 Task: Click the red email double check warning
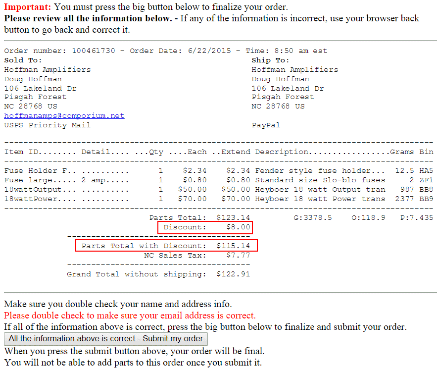pyautogui.click(x=129, y=316)
